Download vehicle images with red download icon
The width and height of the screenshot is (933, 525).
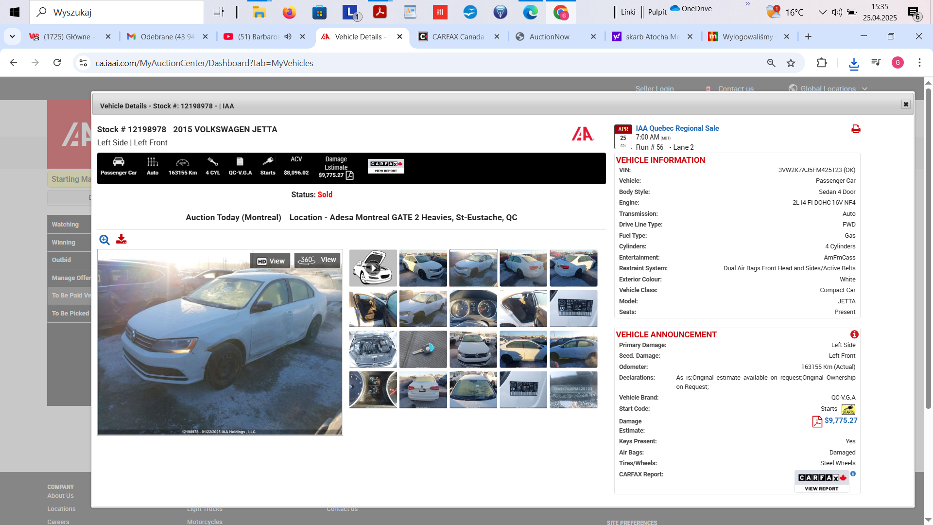tap(121, 239)
